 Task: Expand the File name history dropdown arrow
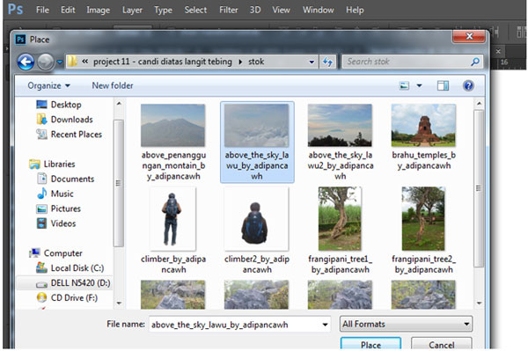click(x=325, y=325)
